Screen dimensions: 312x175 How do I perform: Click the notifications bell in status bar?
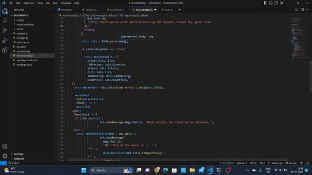pos(308,163)
